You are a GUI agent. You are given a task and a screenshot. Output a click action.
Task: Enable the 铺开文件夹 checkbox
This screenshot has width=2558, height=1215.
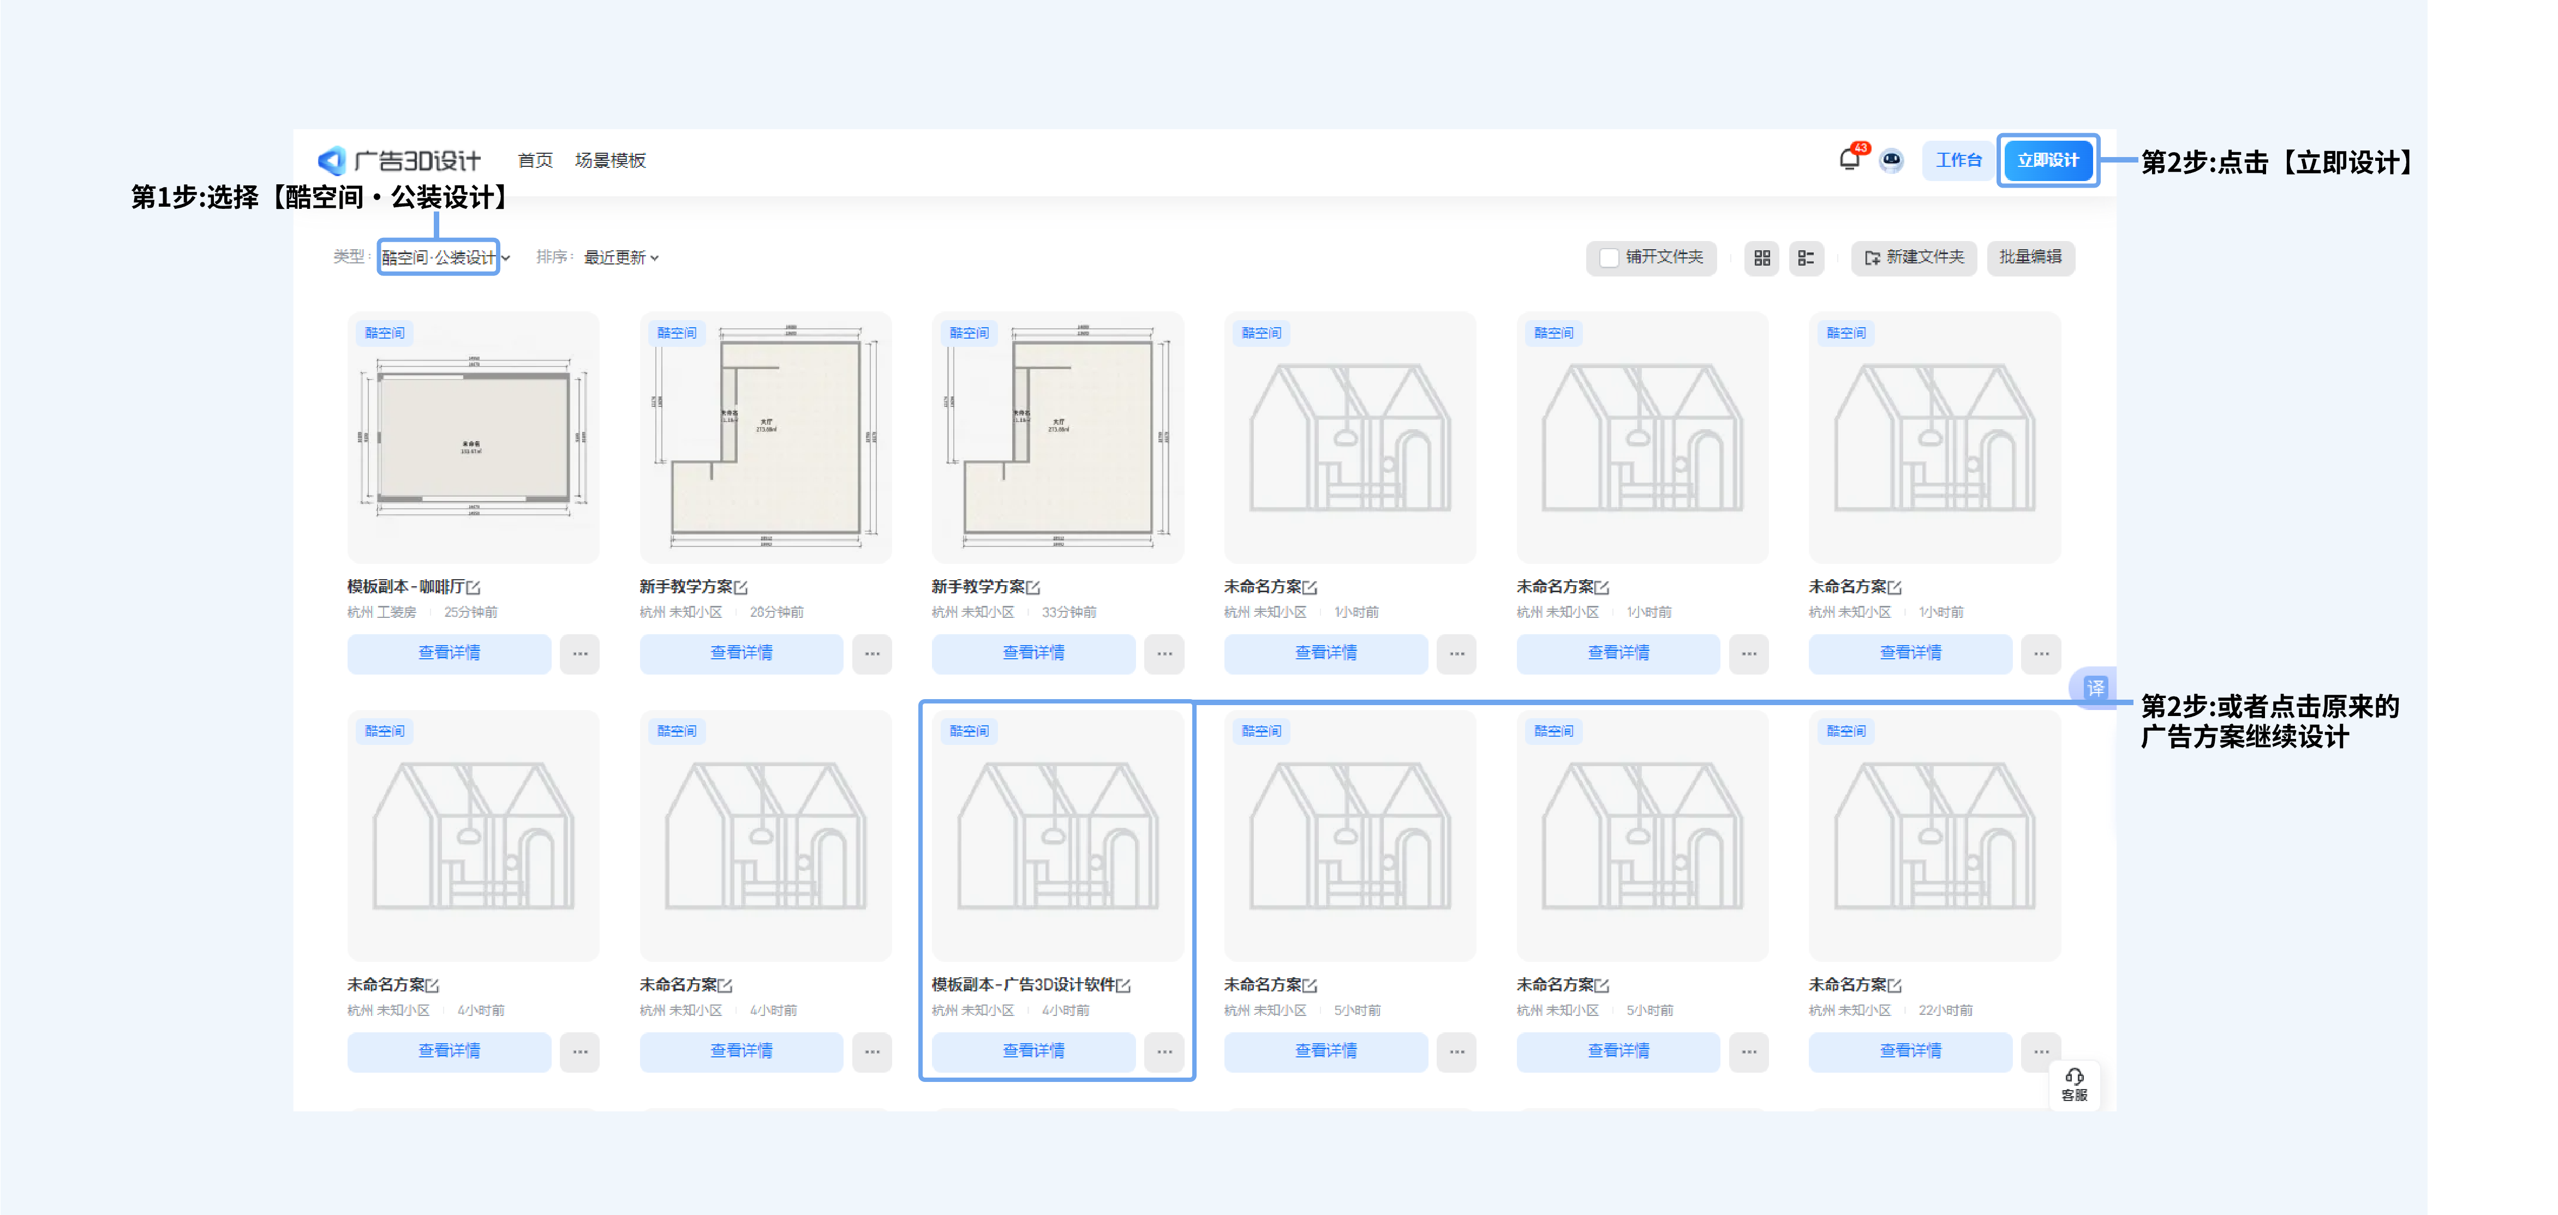1609,258
